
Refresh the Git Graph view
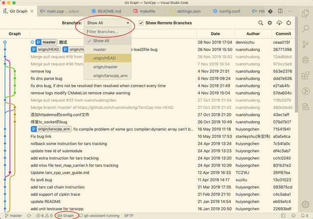pyautogui.click(x=289, y=23)
